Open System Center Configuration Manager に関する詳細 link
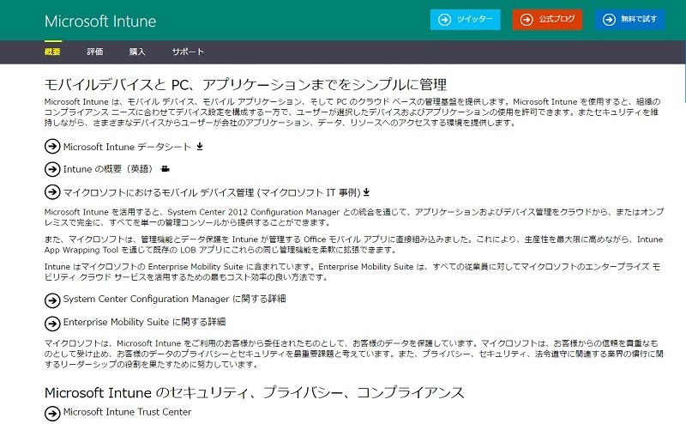 (x=174, y=299)
